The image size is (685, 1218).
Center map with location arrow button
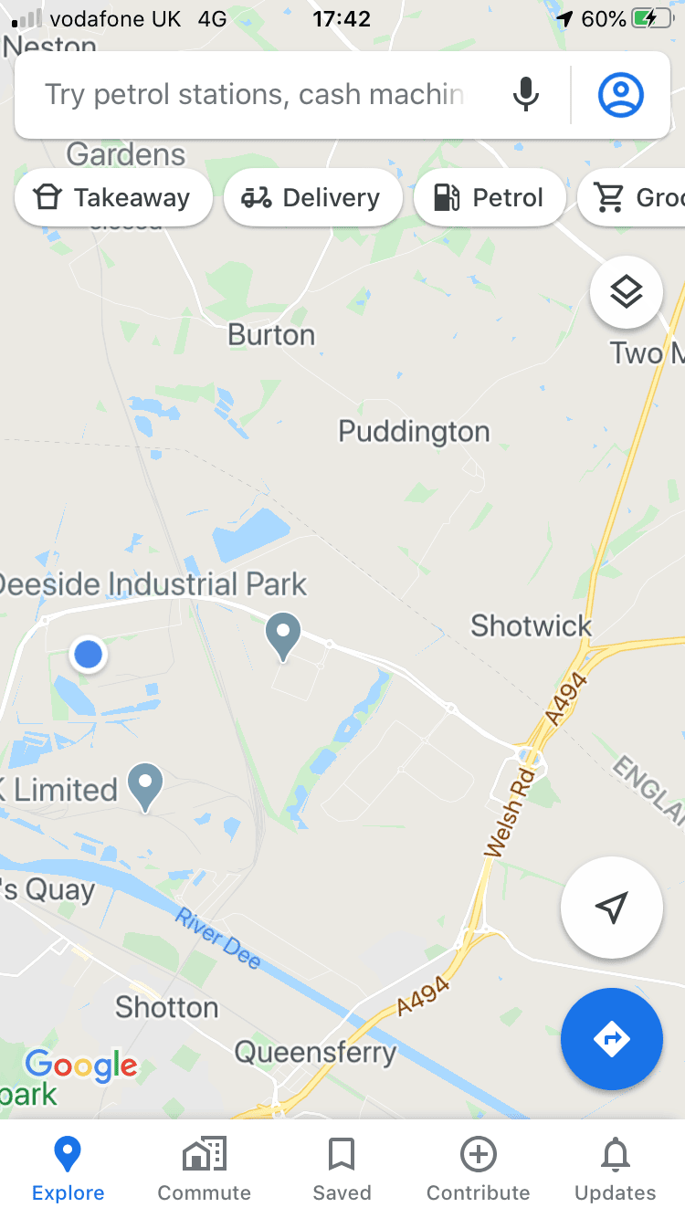[x=612, y=907]
